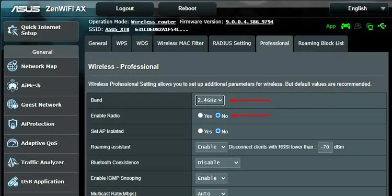Click the Bluetooth Coexistence label
Image resolution: width=392 pixels, height=196 pixels.
coord(115,163)
